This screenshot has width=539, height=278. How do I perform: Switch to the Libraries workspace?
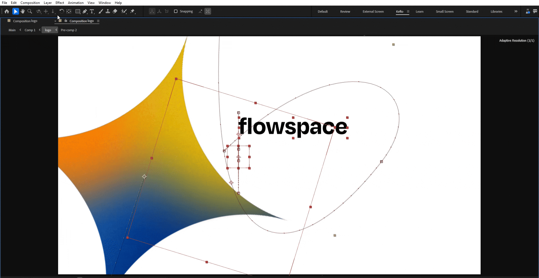tap(496, 11)
